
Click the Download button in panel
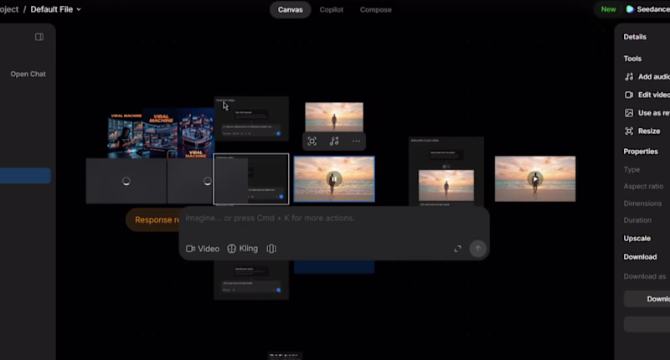[x=647, y=299]
